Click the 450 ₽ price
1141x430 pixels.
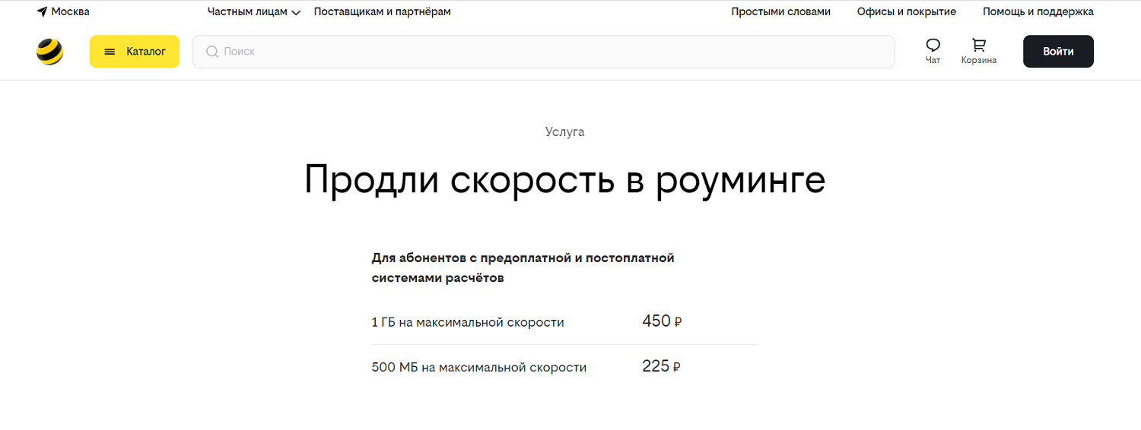coord(662,321)
